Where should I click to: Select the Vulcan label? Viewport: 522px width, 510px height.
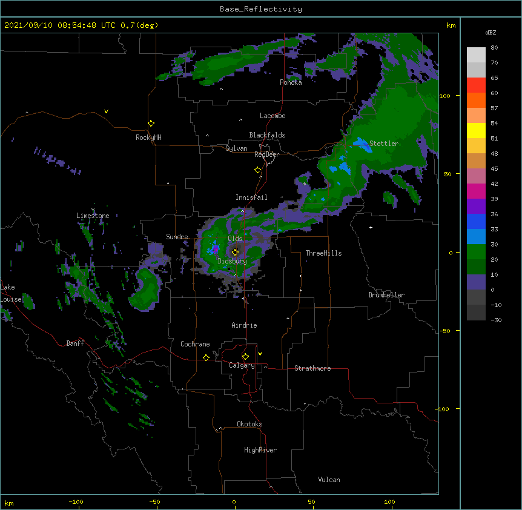(329, 480)
